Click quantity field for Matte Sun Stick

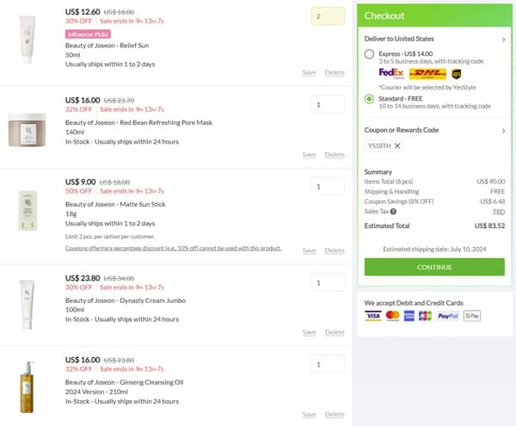(x=328, y=187)
